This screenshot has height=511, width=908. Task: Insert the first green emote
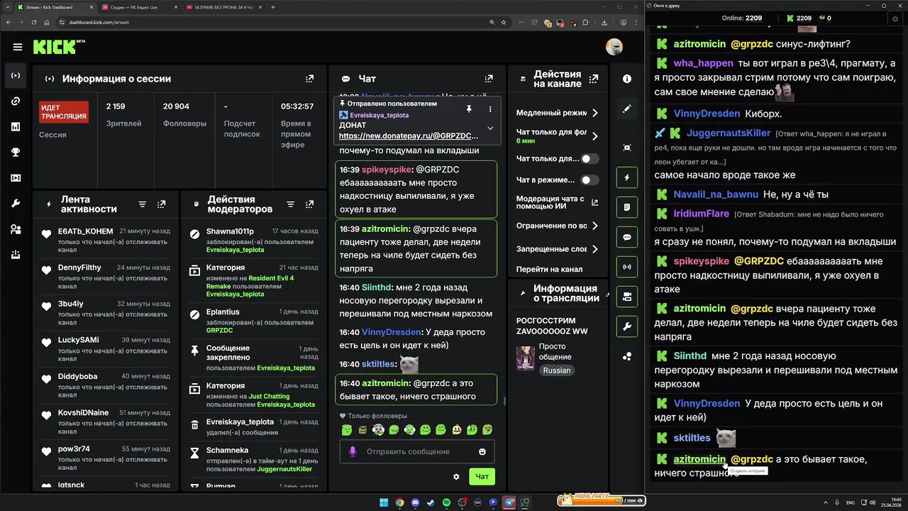[347, 430]
